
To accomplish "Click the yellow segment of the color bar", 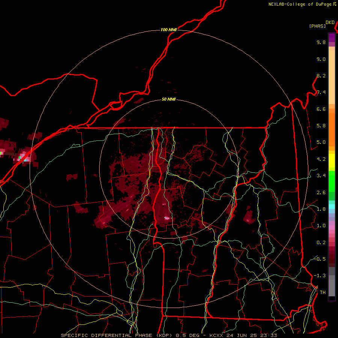I will pos(332,161).
